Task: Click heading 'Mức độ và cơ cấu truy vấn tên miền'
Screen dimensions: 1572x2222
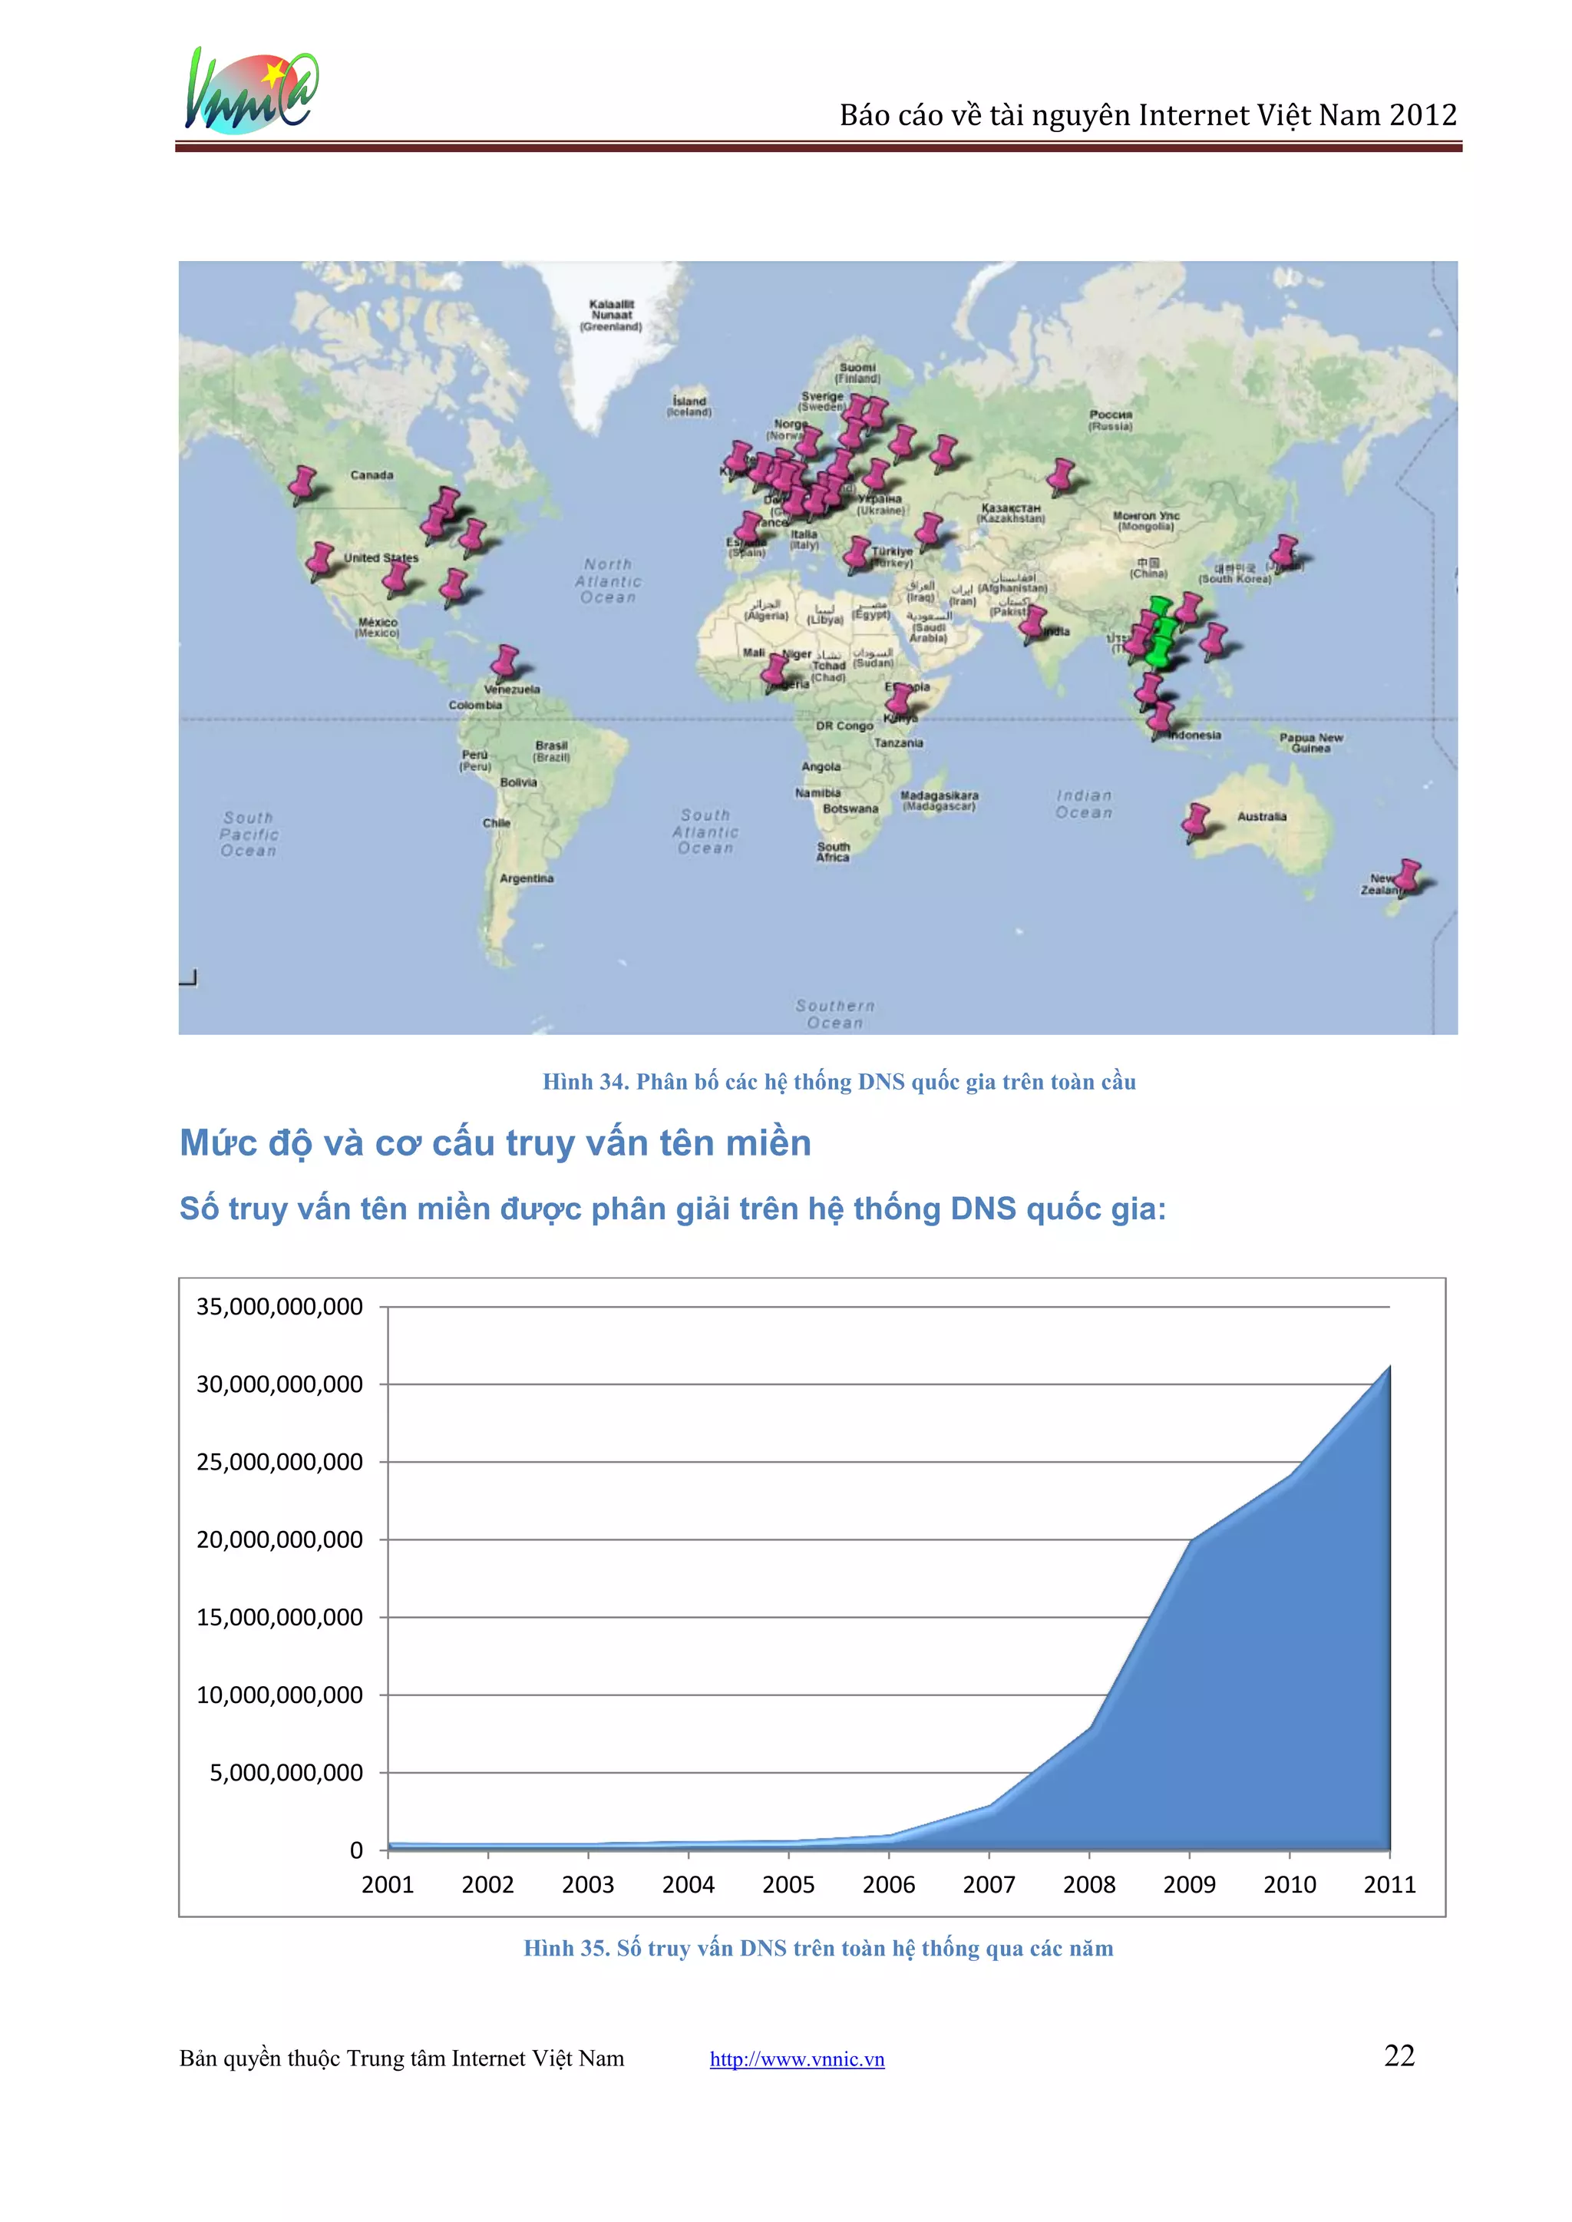Action: point(496,1143)
